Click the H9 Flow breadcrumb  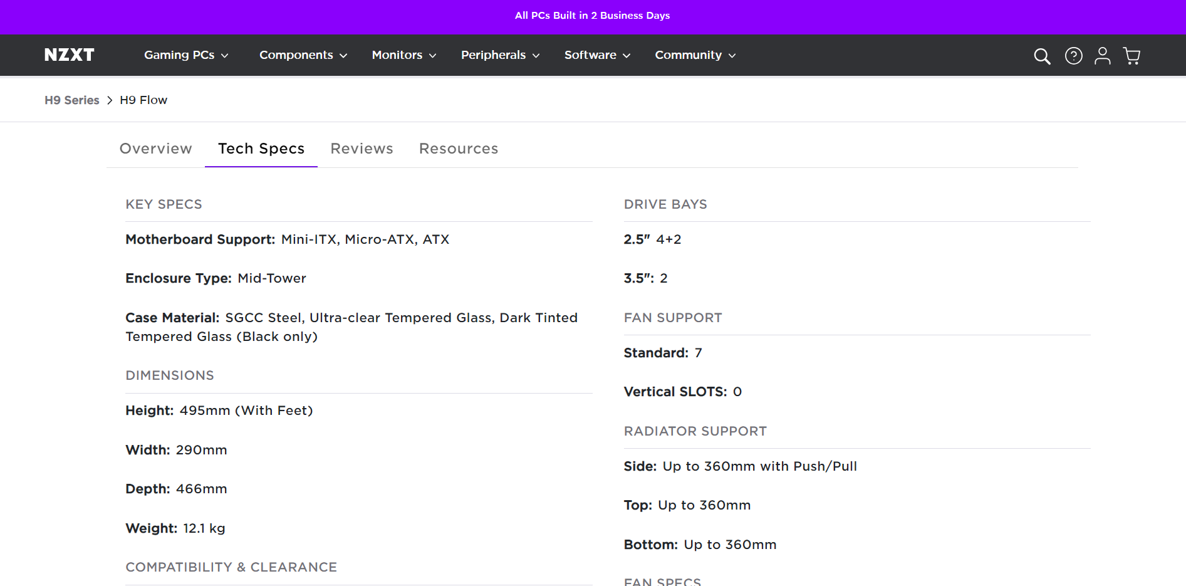143,100
